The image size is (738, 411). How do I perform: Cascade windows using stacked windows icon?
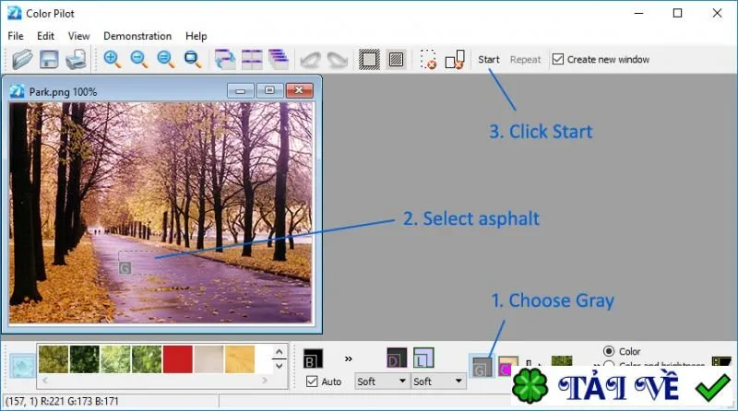[279, 60]
